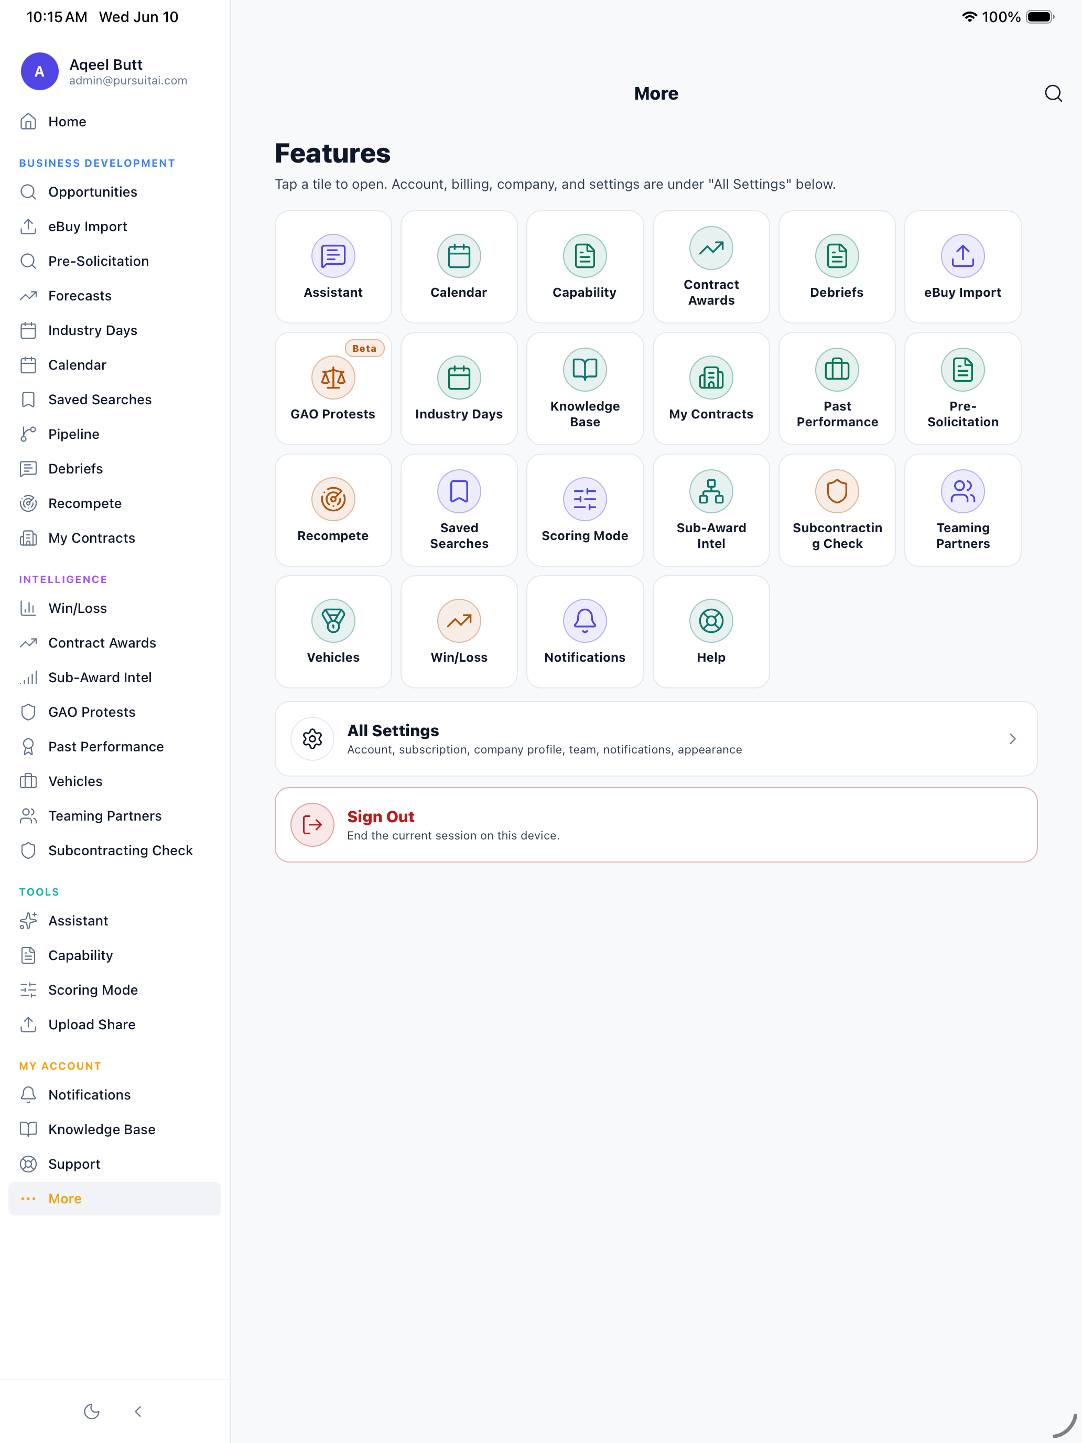
Task: Tap the battery indicator in status bar
Action: point(1040,17)
